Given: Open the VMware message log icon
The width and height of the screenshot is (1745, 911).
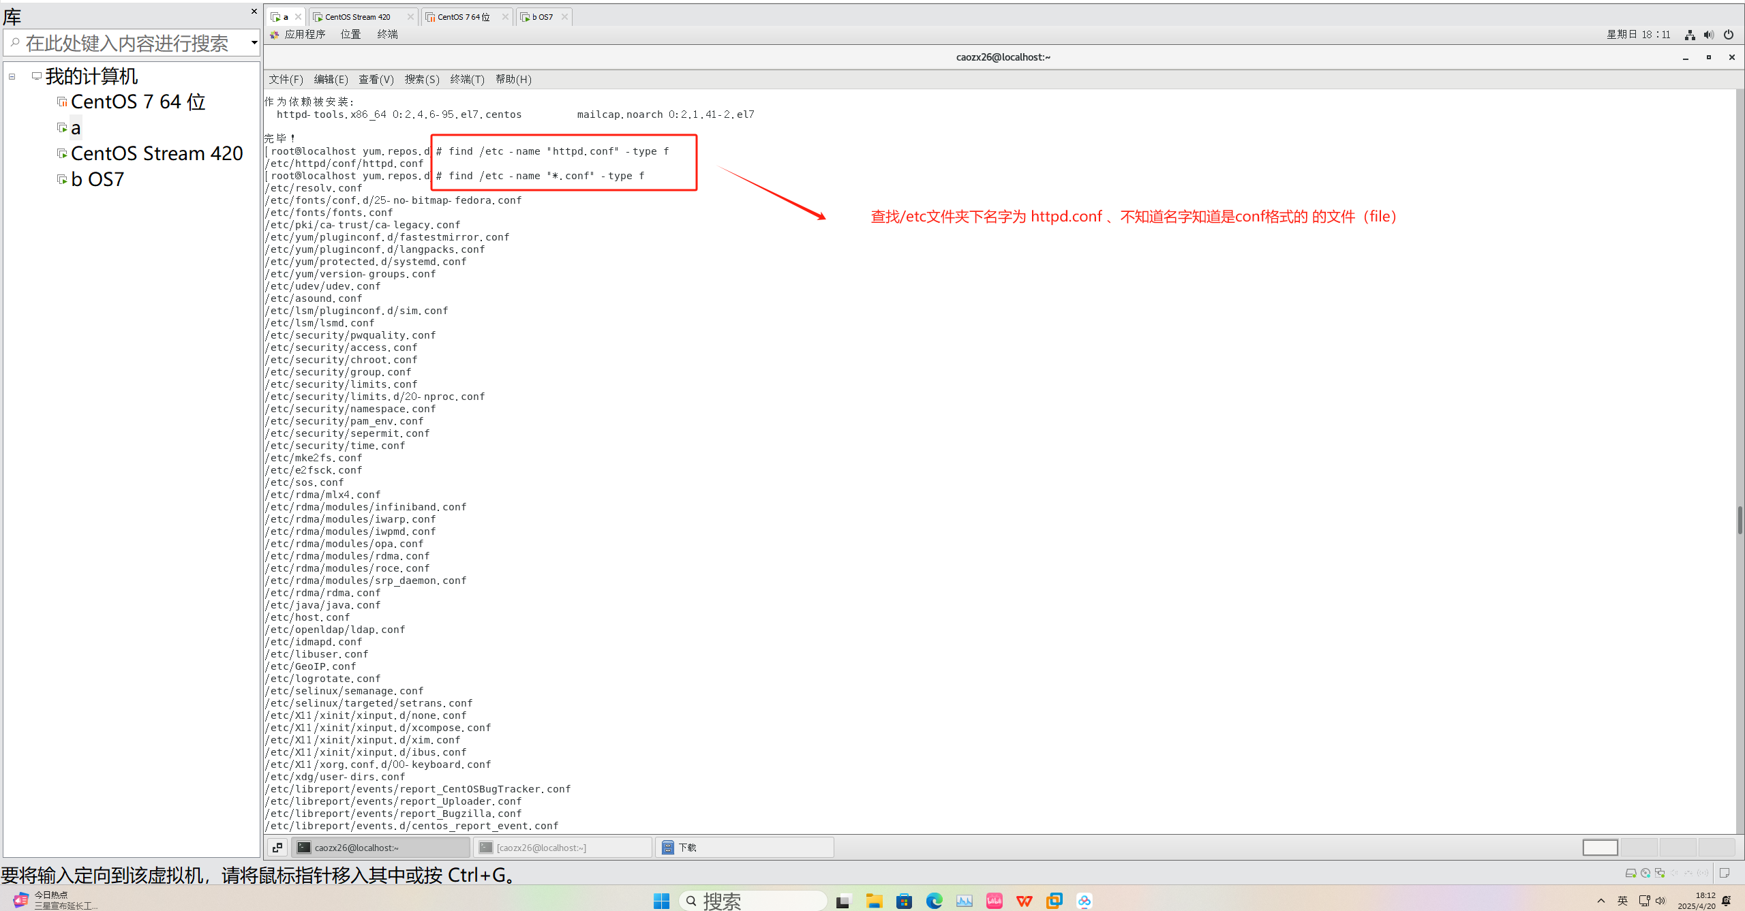Looking at the screenshot, I should coord(1725,874).
